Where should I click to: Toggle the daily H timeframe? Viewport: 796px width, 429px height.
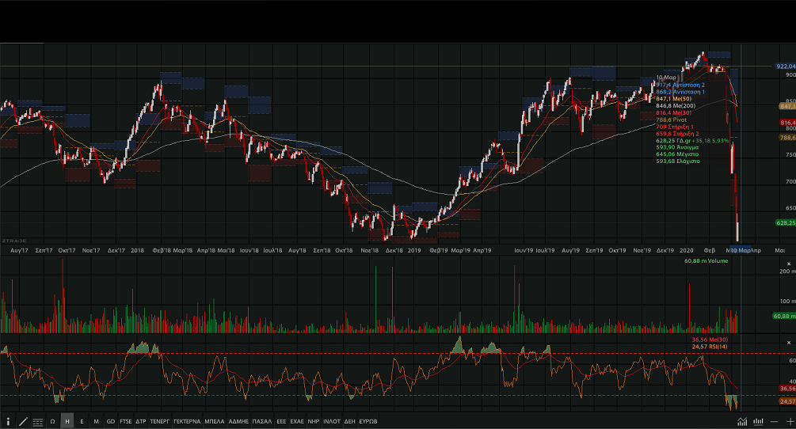[x=67, y=421]
